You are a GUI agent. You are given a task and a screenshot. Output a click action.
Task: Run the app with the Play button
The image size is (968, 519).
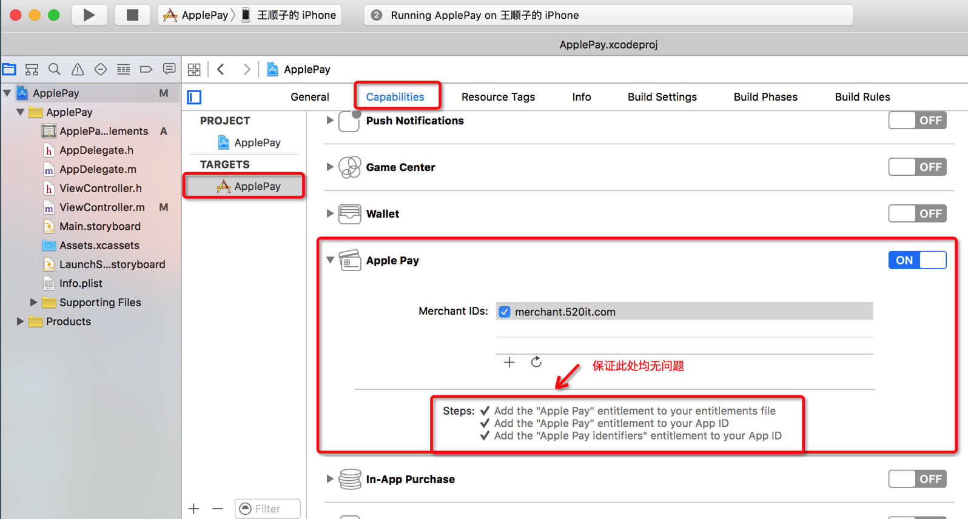tap(89, 15)
